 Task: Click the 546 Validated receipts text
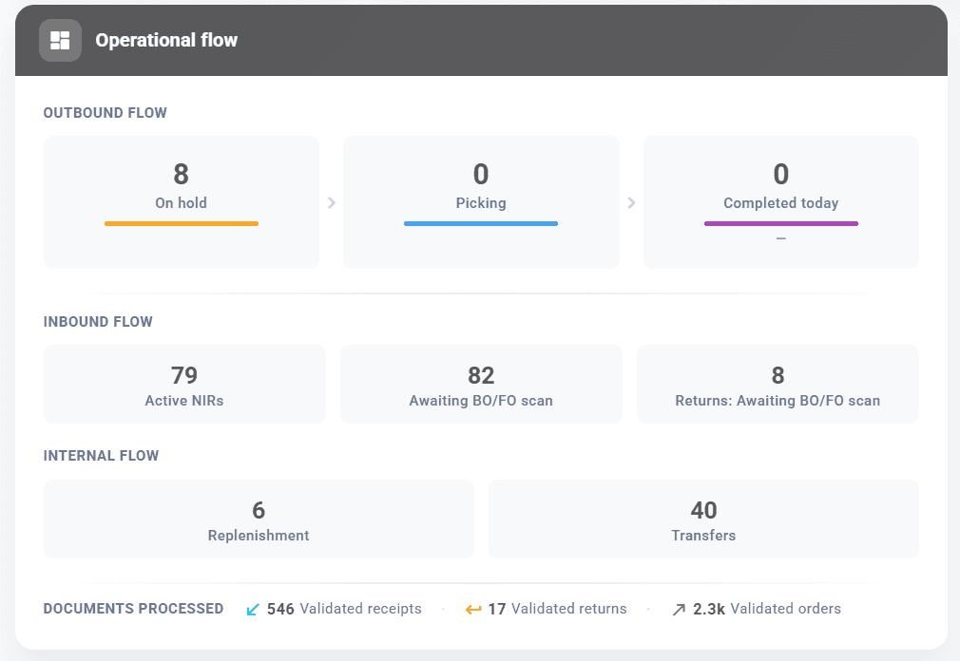pyautogui.click(x=344, y=609)
